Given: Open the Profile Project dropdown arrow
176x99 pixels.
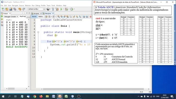Looking at the screenshot, I should (x=74, y=9).
